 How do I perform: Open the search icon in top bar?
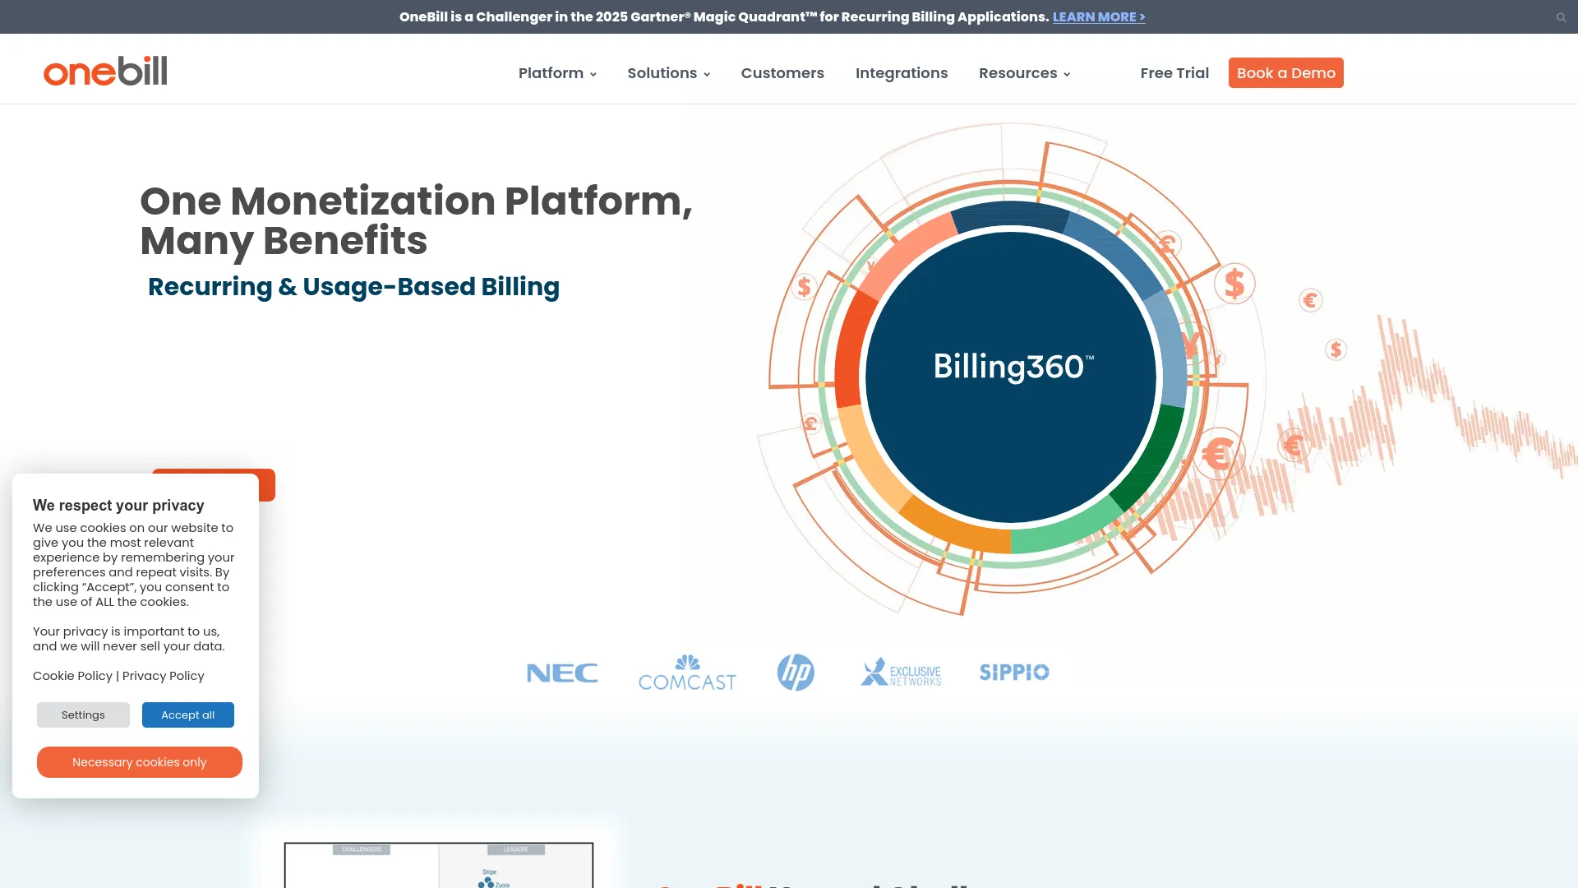(1561, 17)
